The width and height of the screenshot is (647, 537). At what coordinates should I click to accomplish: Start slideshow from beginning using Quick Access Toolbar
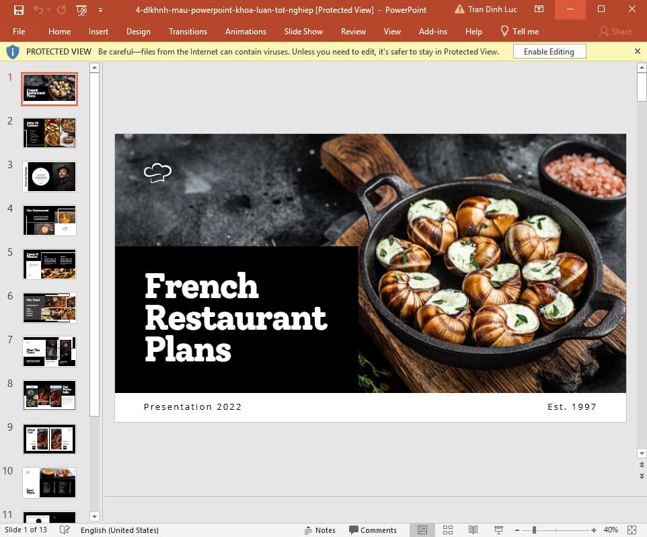pos(81,10)
